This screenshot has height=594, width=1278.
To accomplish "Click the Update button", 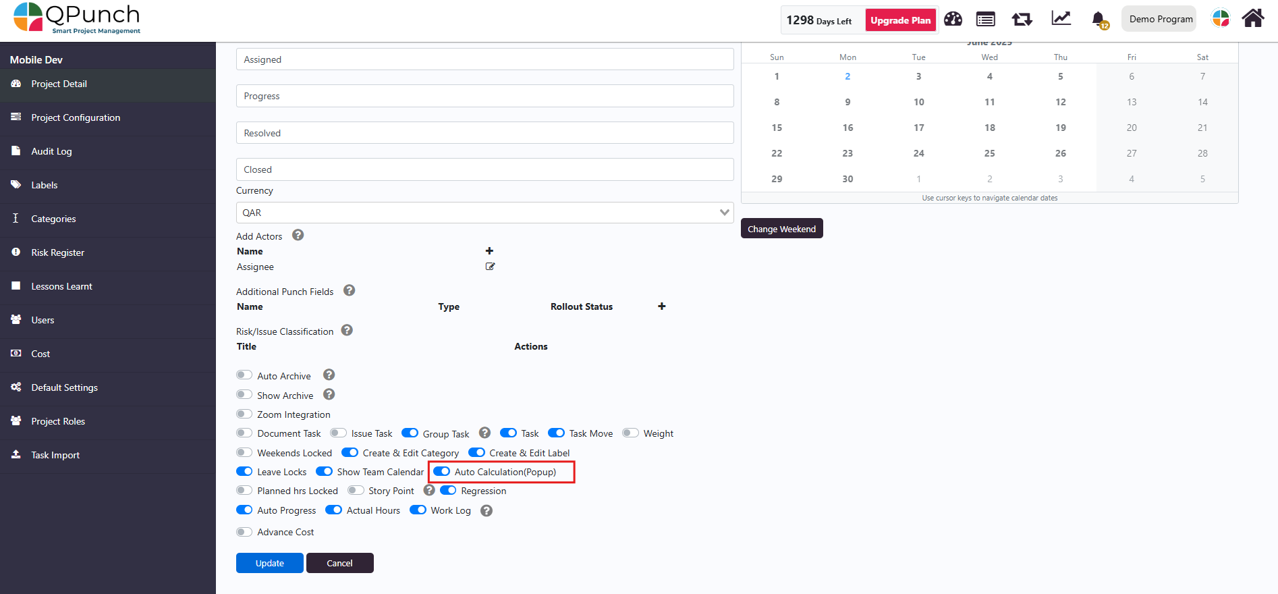I will (x=269, y=563).
